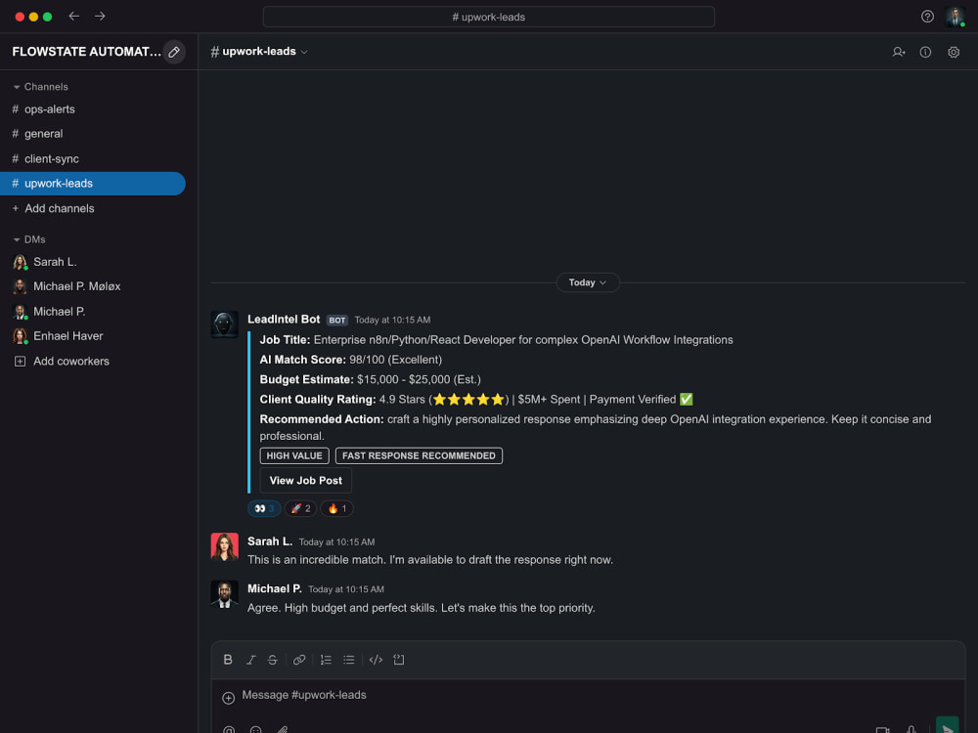
Task: Open the user profile avatar at top right
Action: coord(955,17)
